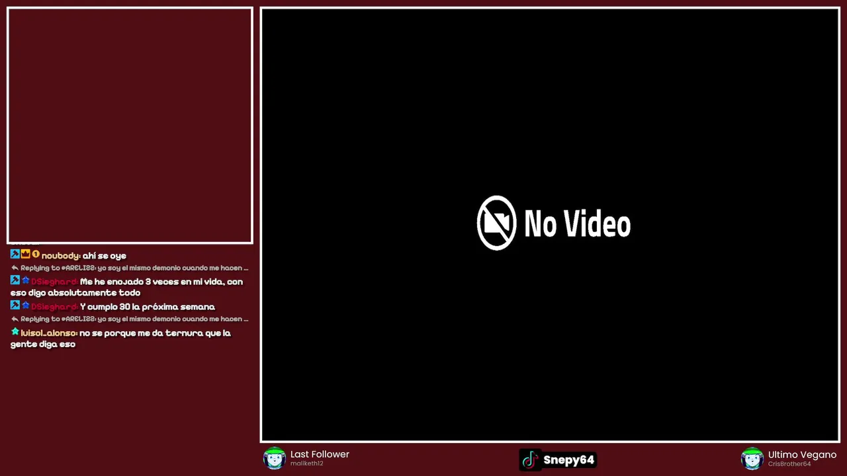Click the username 'luisol_alonso' in chat
847x476 pixels.
(x=49, y=333)
